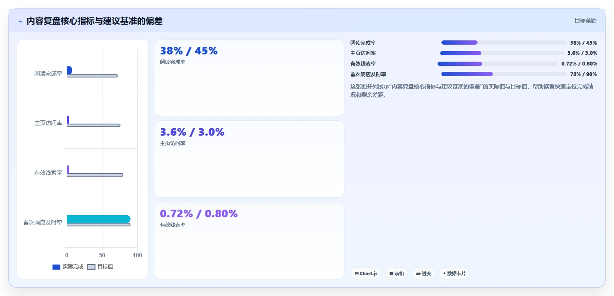Image resolution: width=614 pixels, height=296 pixels.
Task: Click the 主页访问率 axis label in chart
Action: (48, 123)
